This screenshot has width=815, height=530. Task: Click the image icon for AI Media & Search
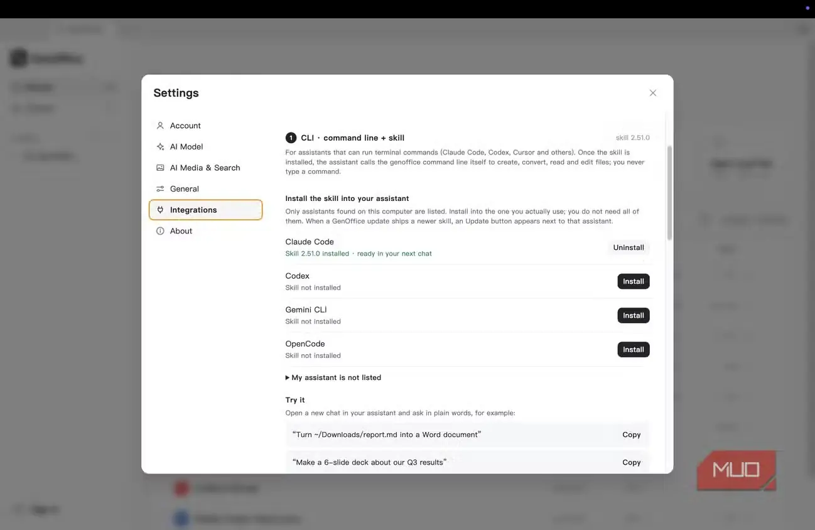160,168
